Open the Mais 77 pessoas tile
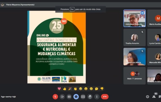 [134, 76]
